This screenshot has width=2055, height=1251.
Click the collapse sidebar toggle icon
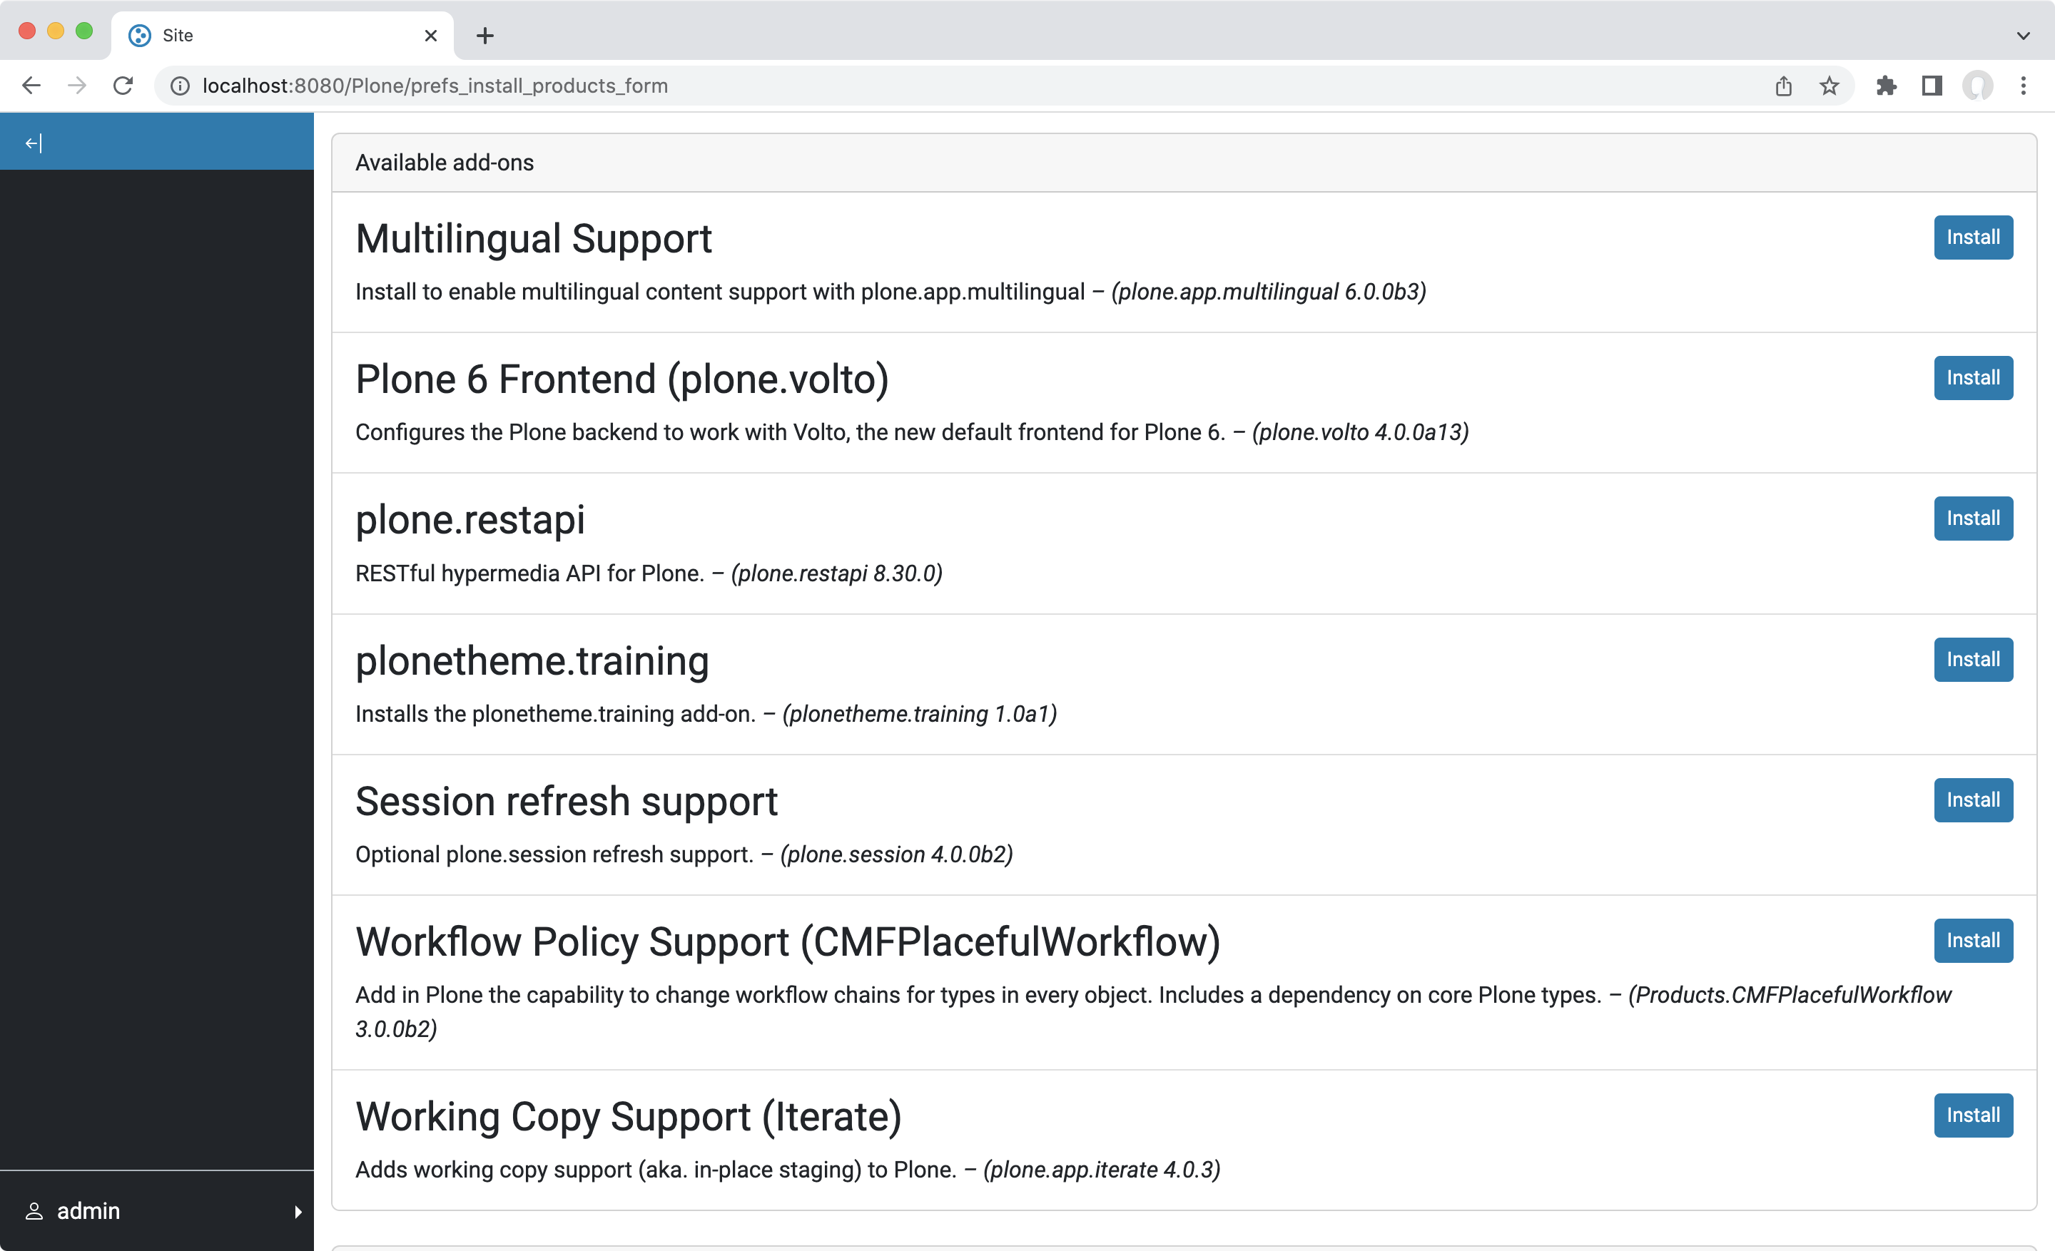(32, 142)
